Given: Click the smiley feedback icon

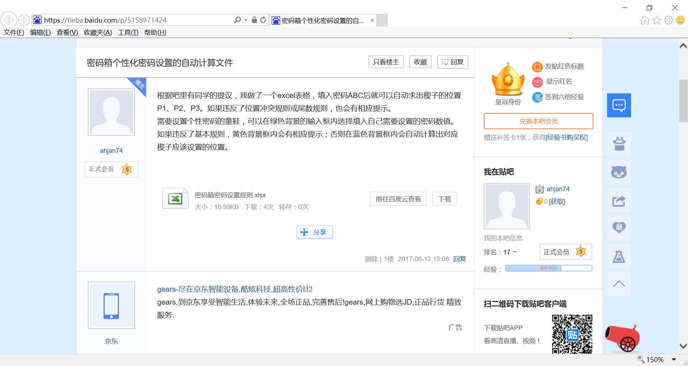Looking at the screenshot, I should point(680,20).
